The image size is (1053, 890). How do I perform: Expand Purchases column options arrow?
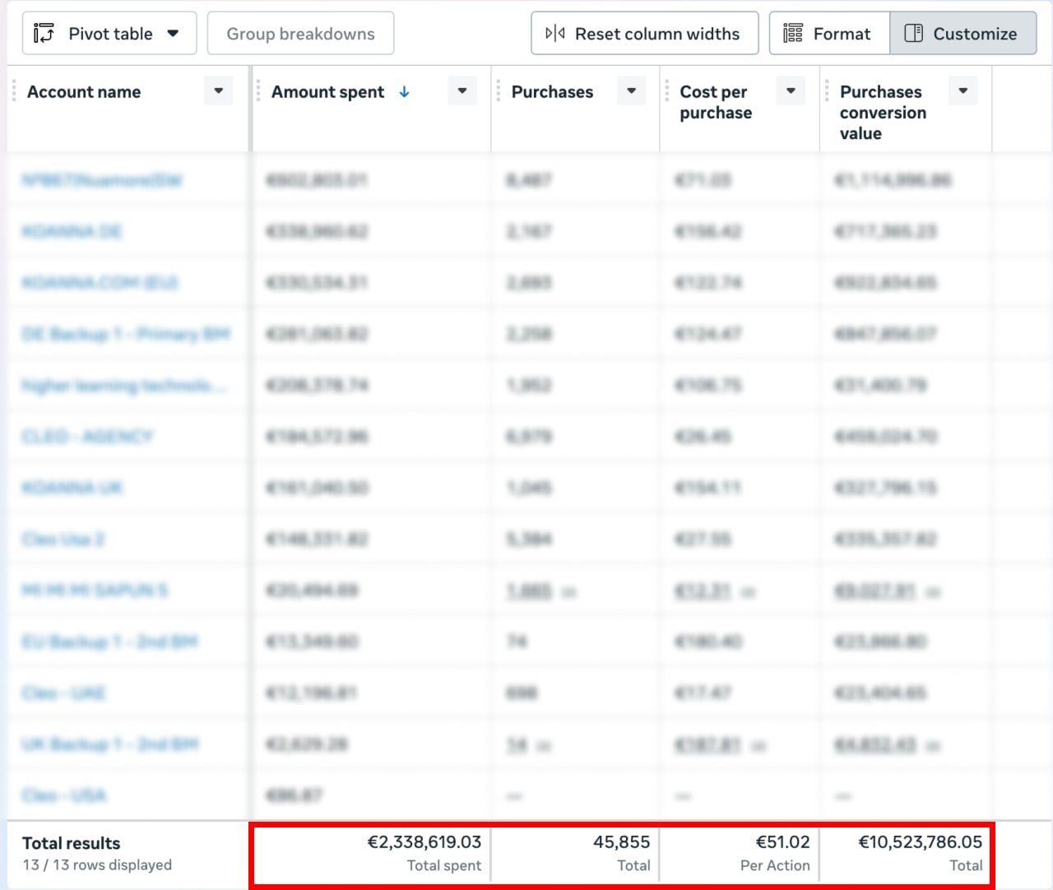coord(631,91)
